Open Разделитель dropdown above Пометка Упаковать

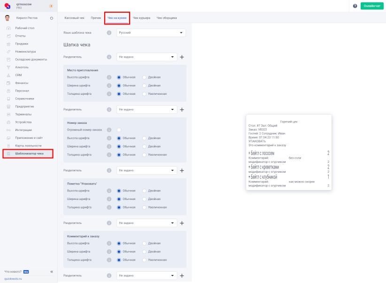[x=147, y=170]
